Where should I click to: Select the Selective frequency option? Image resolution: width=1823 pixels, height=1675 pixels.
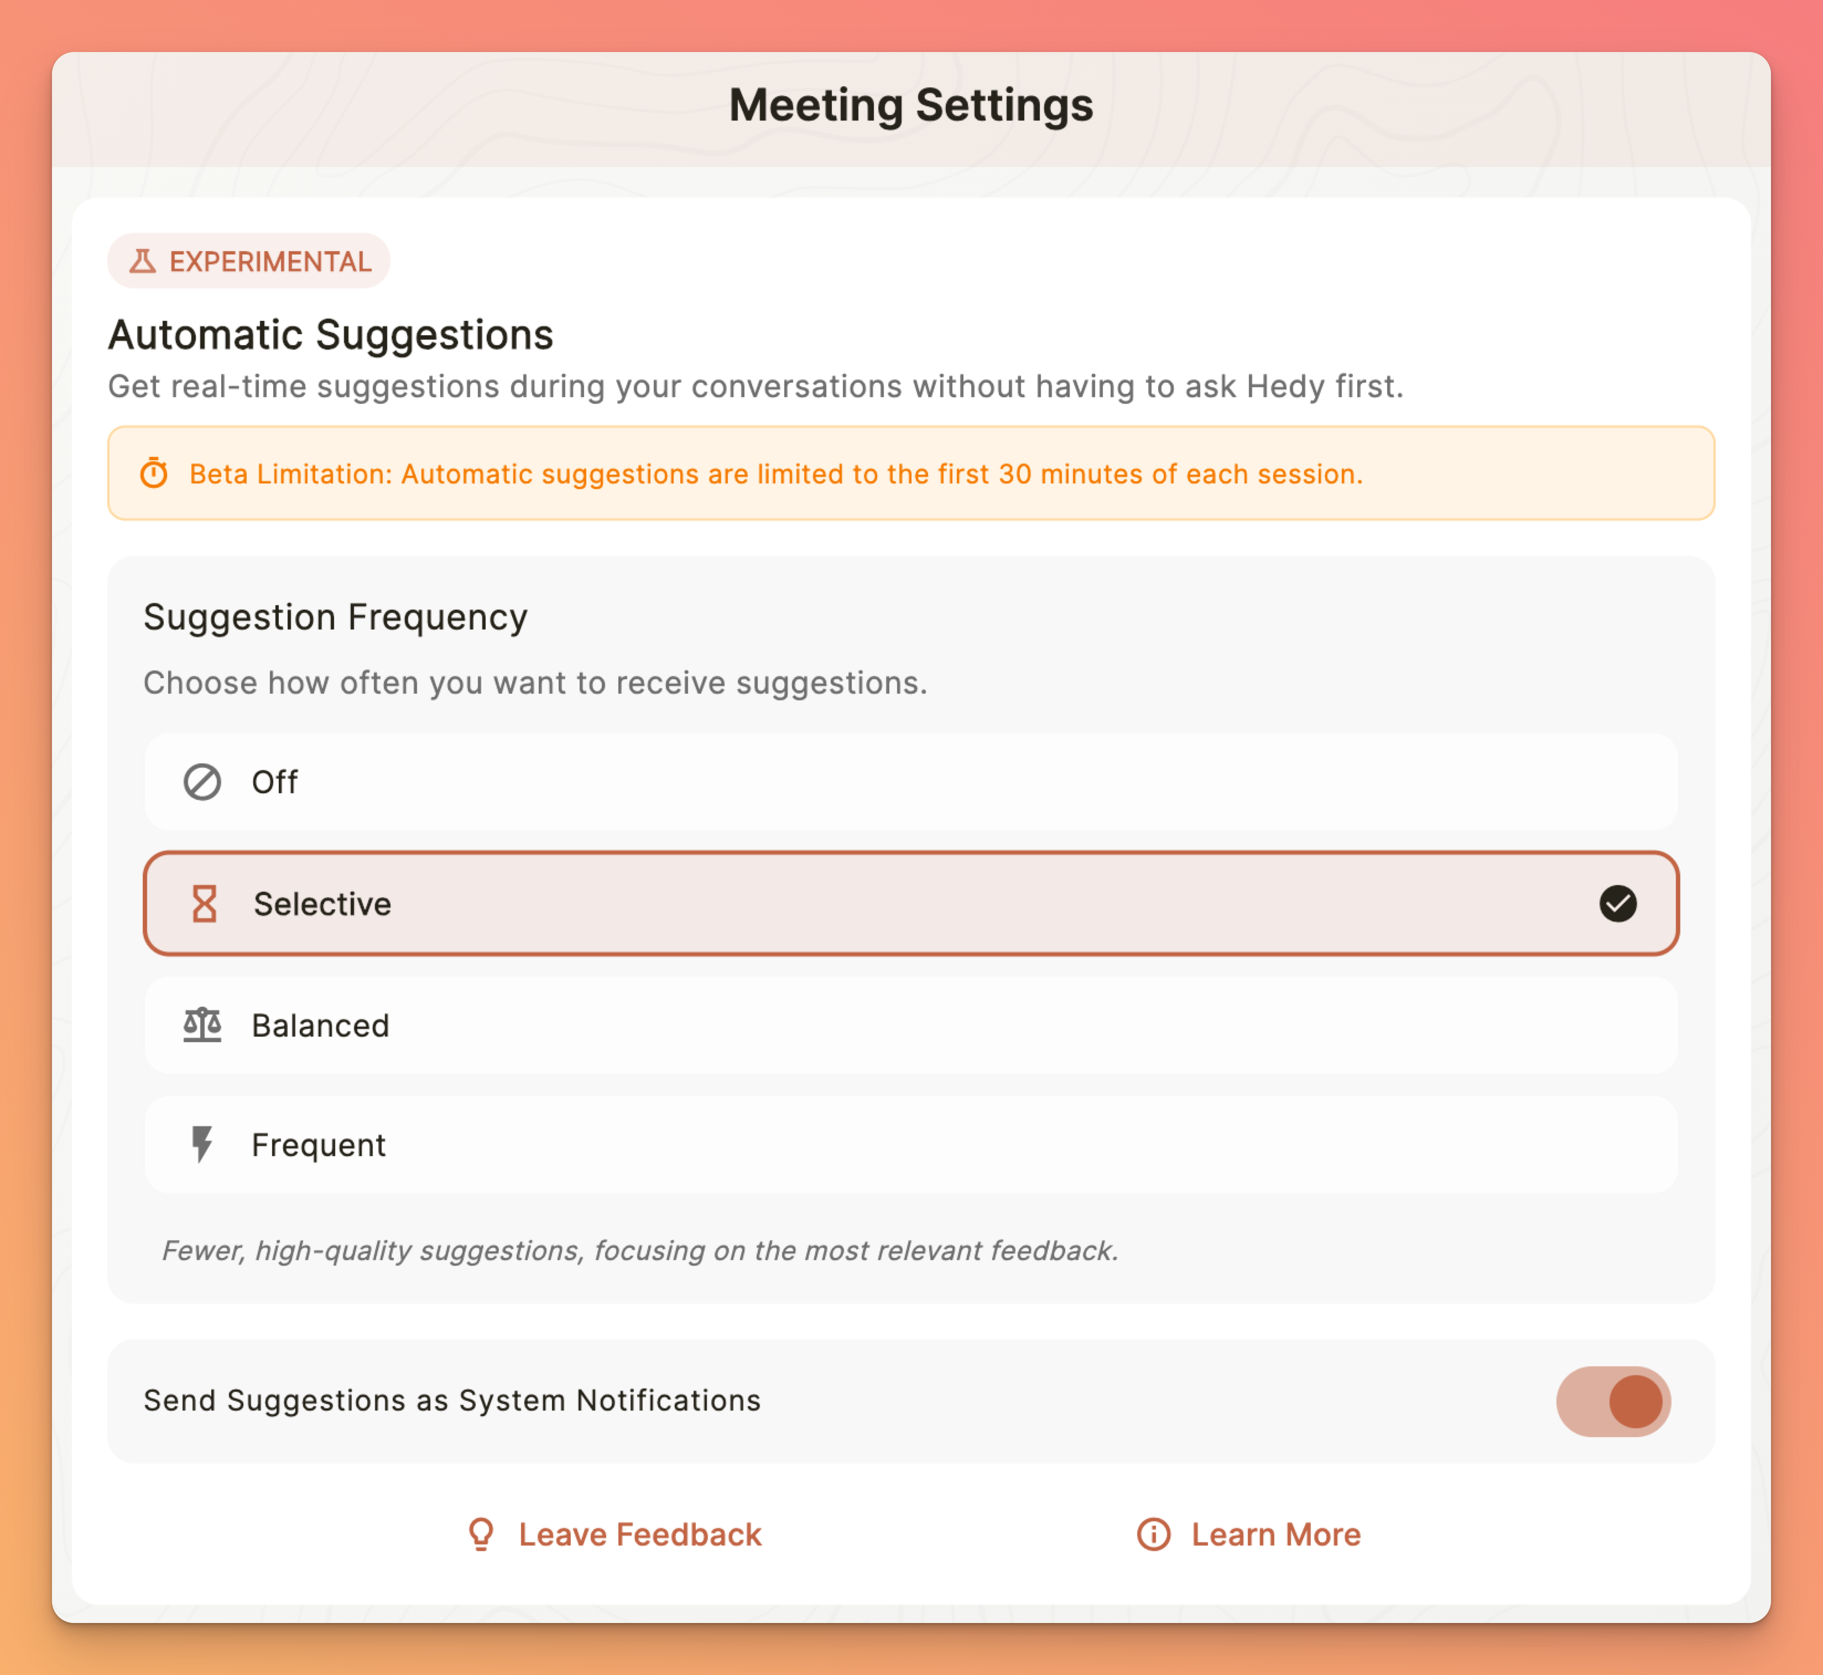pos(910,904)
